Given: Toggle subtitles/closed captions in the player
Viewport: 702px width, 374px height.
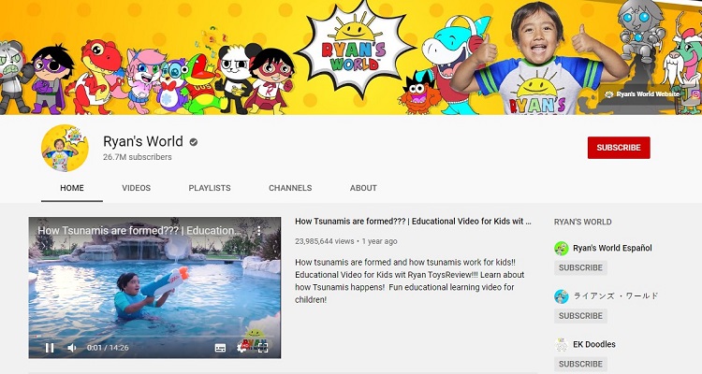Looking at the screenshot, I should [x=220, y=348].
